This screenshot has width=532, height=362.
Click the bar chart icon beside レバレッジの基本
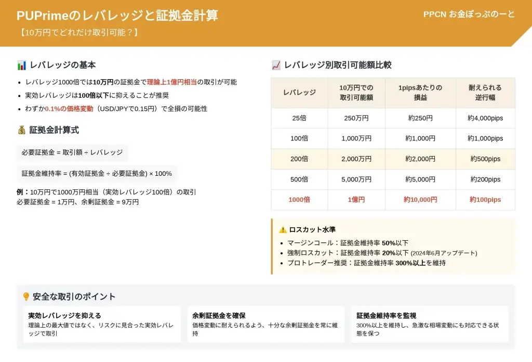tap(22, 66)
